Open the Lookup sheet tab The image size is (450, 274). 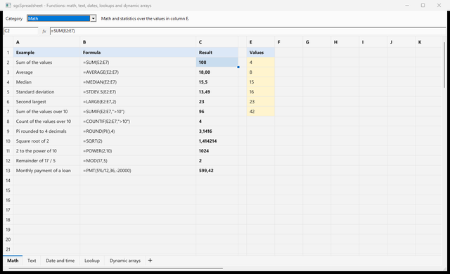92,260
